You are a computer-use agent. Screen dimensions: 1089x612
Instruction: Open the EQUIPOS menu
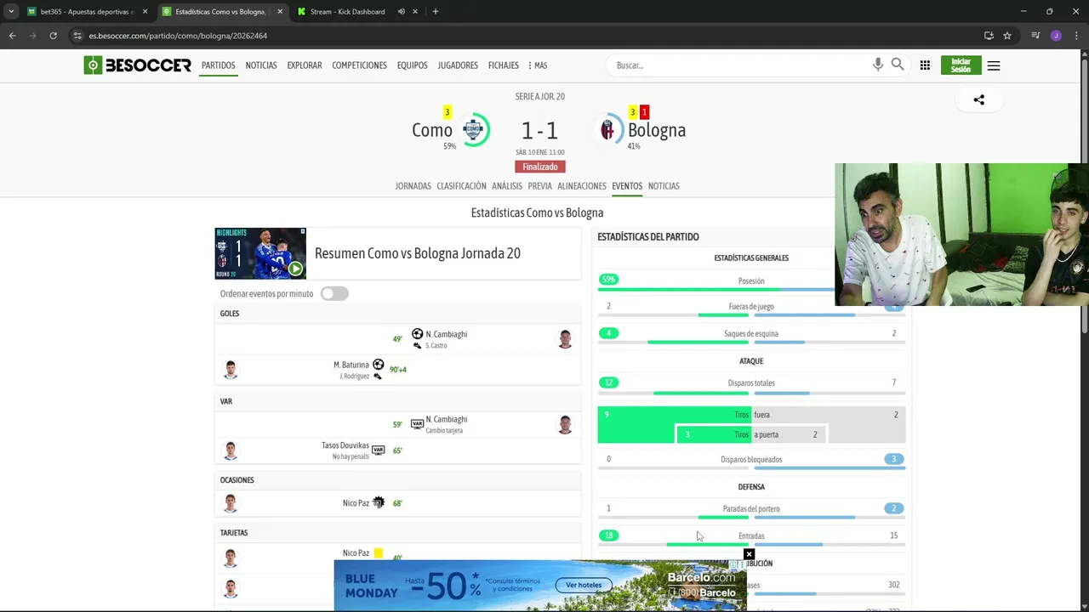[x=413, y=65]
